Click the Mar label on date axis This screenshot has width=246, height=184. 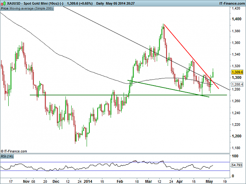pyautogui.click(x=148, y=182)
